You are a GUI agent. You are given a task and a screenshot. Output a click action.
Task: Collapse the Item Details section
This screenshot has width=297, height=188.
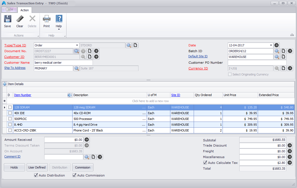coord(5,84)
